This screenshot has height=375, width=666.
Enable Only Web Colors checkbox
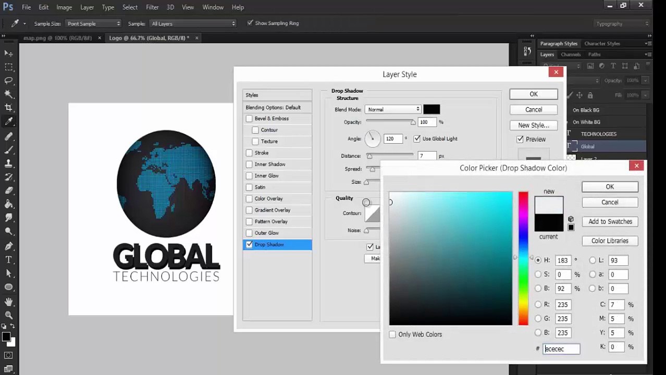point(392,334)
